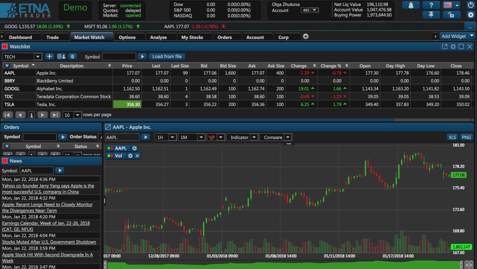Click the delete watchlist trash icon
The height and width of the screenshot is (269, 477).
pos(72,57)
